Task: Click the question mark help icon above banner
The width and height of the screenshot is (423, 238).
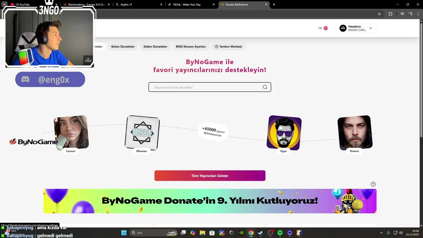Action: 373,184
